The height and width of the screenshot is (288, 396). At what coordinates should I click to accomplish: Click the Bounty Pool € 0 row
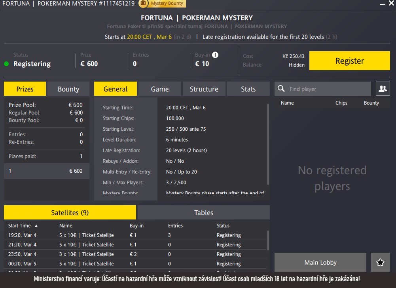pyautogui.click(x=46, y=120)
